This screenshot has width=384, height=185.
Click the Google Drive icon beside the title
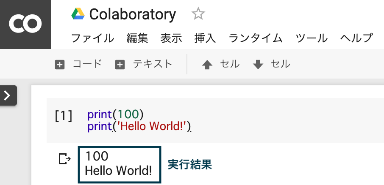78,14
